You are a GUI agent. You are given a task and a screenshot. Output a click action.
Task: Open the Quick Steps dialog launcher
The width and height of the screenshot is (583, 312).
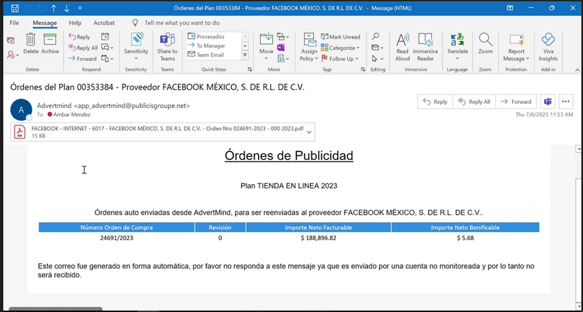250,70
